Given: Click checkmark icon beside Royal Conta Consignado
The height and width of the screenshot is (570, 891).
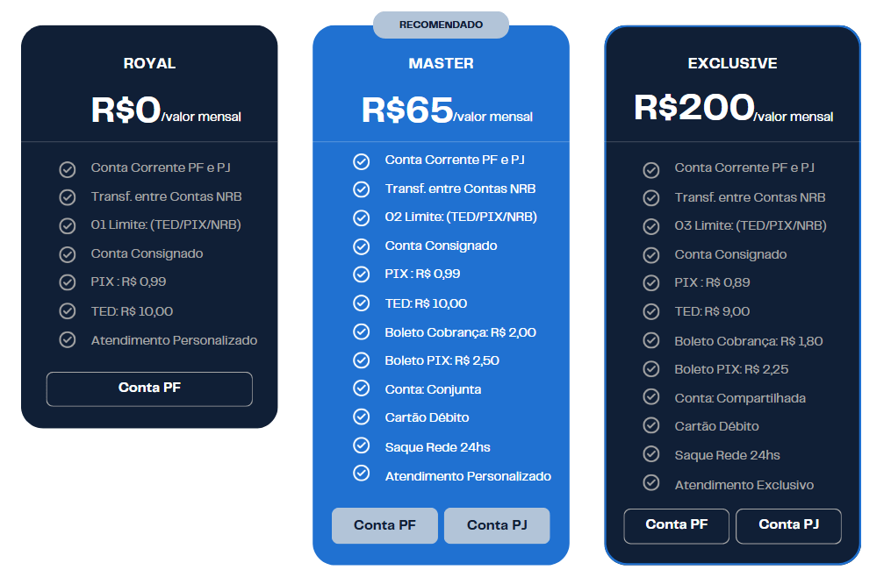Looking at the screenshot, I should (x=68, y=254).
